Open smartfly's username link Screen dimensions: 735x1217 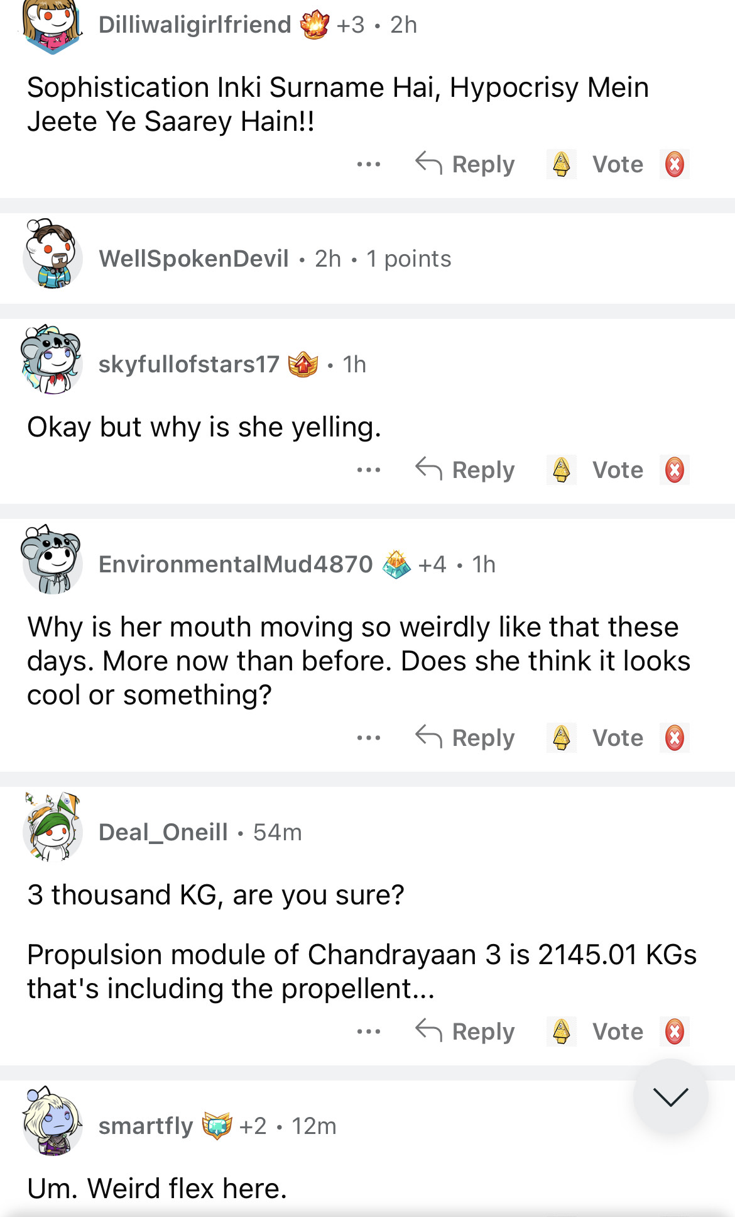tap(146, 1126)
